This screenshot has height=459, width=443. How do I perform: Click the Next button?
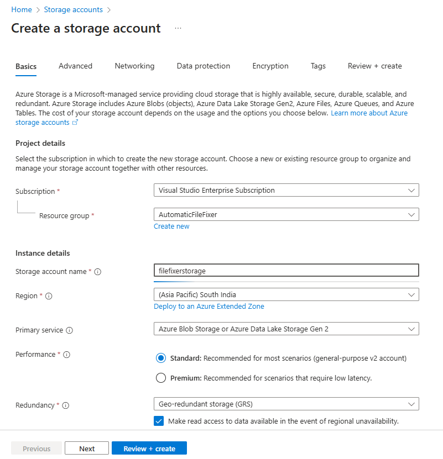click(x=87, y=448)
